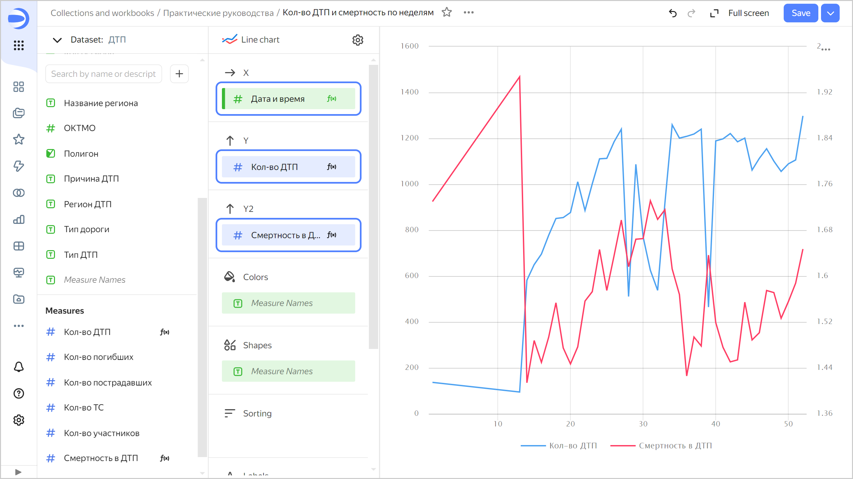Open help question mark icon

coord(19,394)
